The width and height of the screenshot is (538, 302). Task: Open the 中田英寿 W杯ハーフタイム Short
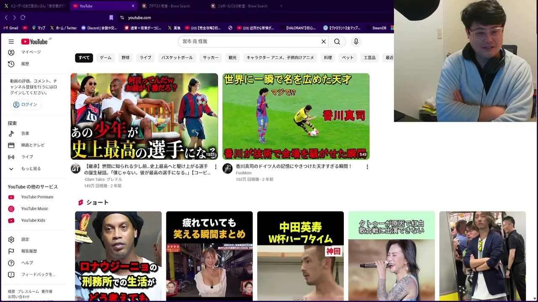click(x=301, y=256)
